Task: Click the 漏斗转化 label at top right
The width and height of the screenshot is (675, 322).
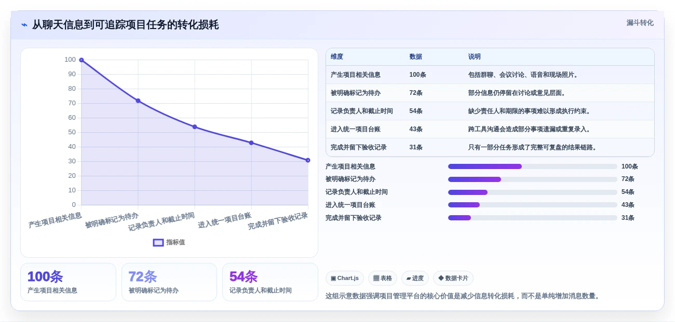Action: click(x=640, y=23)
